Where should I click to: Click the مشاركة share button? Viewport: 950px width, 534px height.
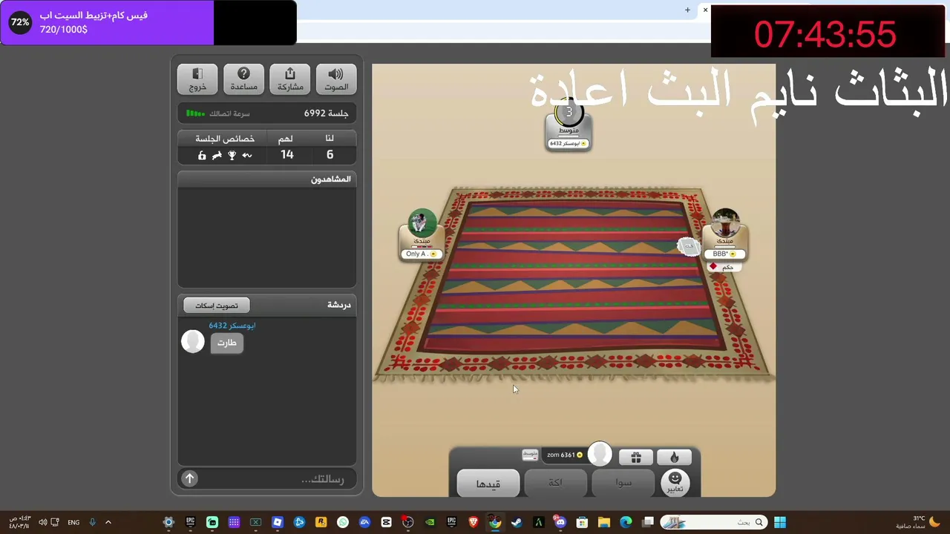(290, 79)
